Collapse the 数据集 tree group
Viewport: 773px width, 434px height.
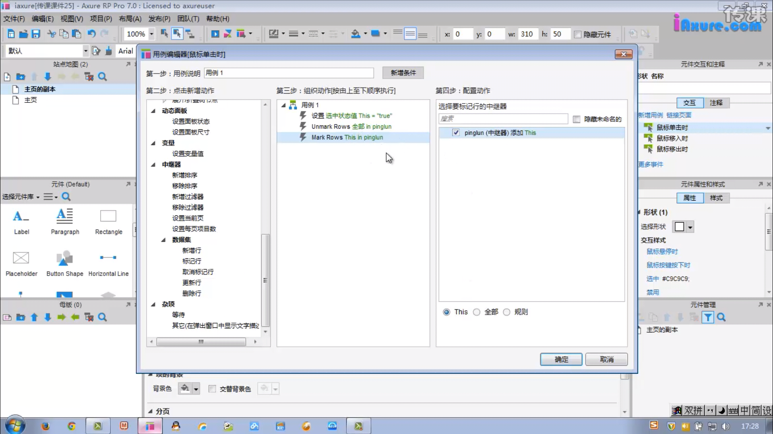(x=163, y=240)
